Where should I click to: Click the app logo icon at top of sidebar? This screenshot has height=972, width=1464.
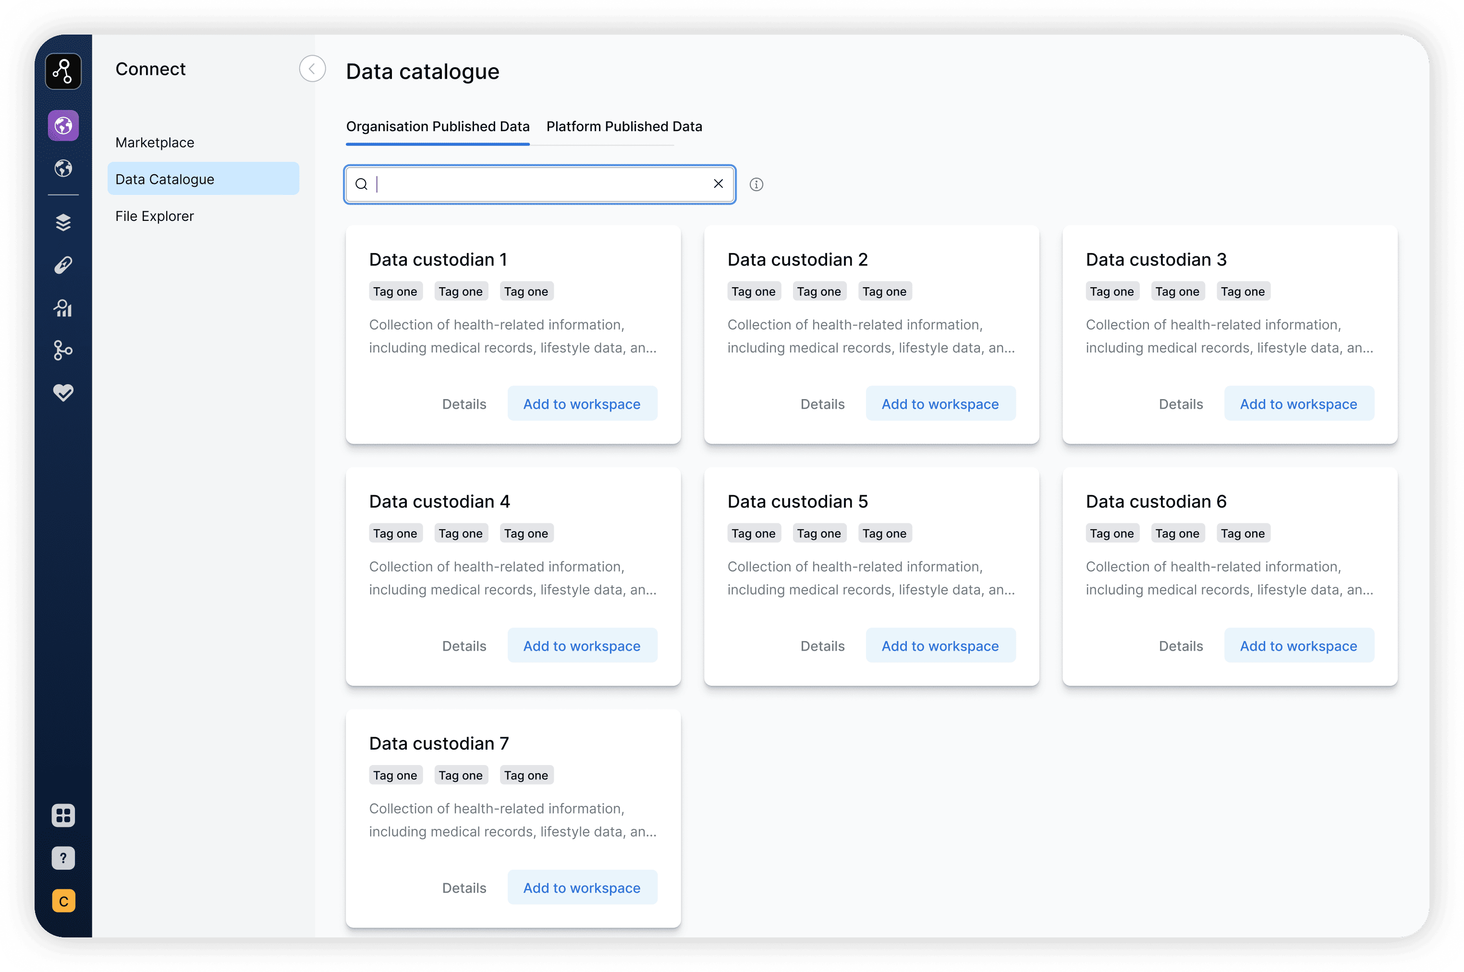63,71
